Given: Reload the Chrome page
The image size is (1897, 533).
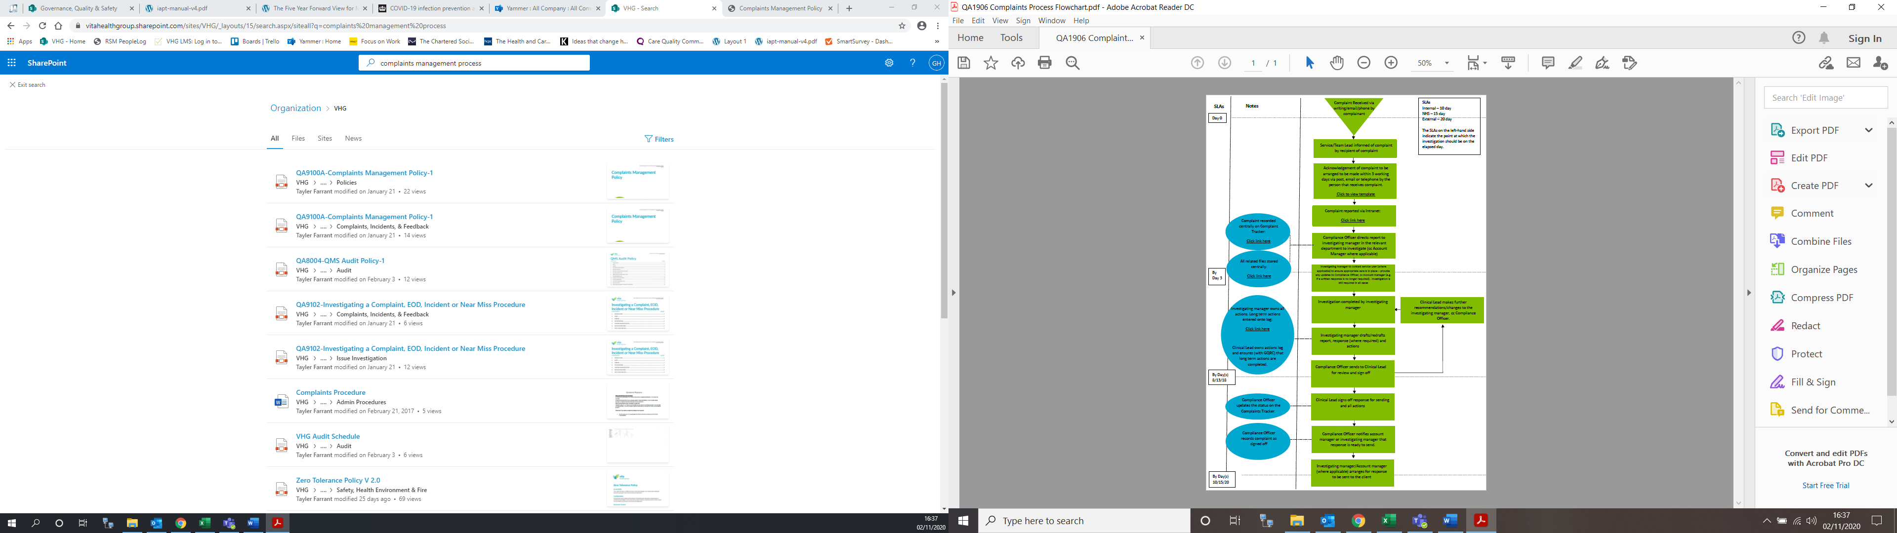Looking at the screenshot, I should [42, 26].
